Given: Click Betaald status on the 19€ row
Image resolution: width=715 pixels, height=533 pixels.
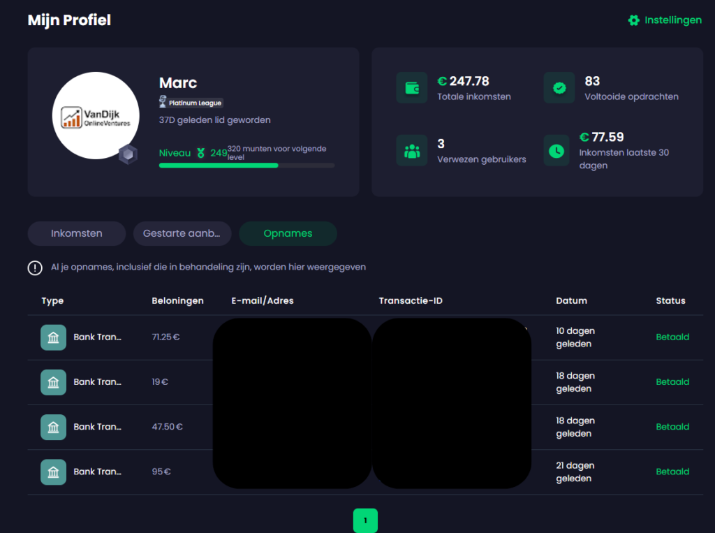Looking at the screenshot, I should [672, 381].
